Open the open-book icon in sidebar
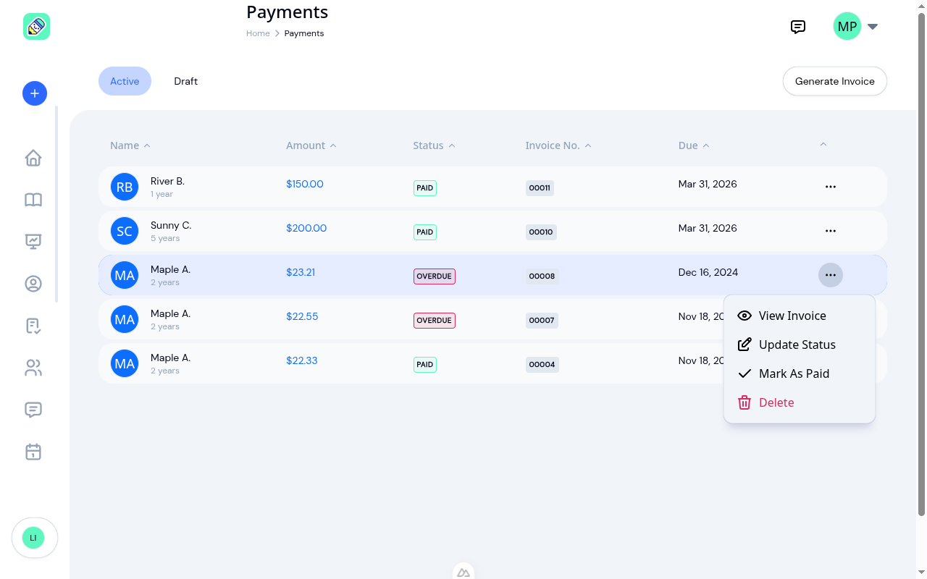This screenshot has height=579, width=927. [x=33, y=200]
